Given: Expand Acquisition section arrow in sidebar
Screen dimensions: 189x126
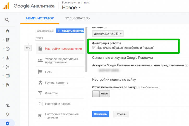Looking at the screenshot, I should (x=3, y=67).
